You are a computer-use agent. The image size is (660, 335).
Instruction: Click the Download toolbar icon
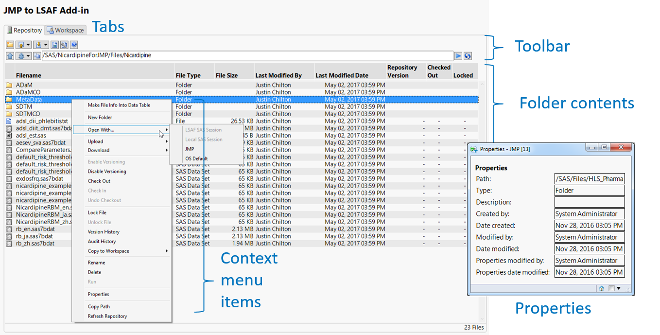tap(38, 44)
